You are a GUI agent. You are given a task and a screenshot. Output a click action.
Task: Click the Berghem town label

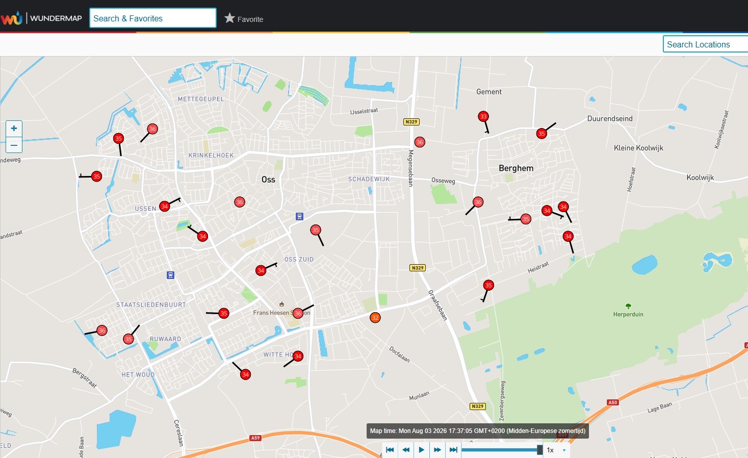[x=516, y=168]
